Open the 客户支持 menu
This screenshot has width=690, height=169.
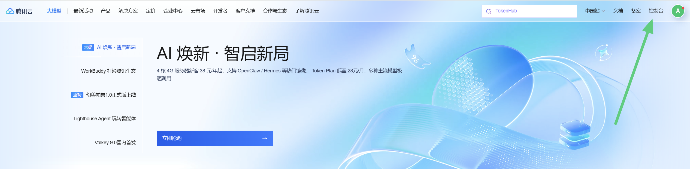point(245,11)
